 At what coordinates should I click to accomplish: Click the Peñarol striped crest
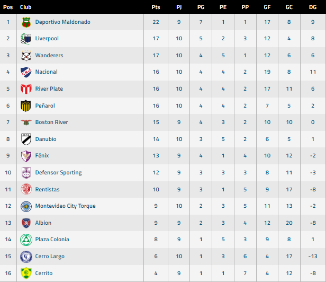(25, 105)
